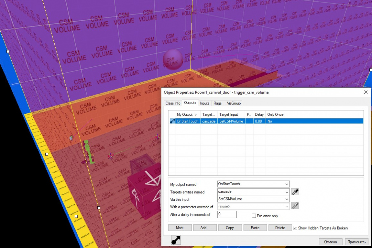Click the output arrow icon in OnStartTouch row
This screenshot has width=372, height=248.
(x=172, y=121)
